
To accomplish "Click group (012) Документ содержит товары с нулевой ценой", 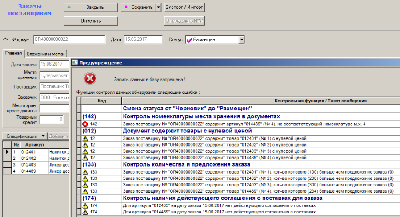I will pyautogui.click(x=187, y=131).
